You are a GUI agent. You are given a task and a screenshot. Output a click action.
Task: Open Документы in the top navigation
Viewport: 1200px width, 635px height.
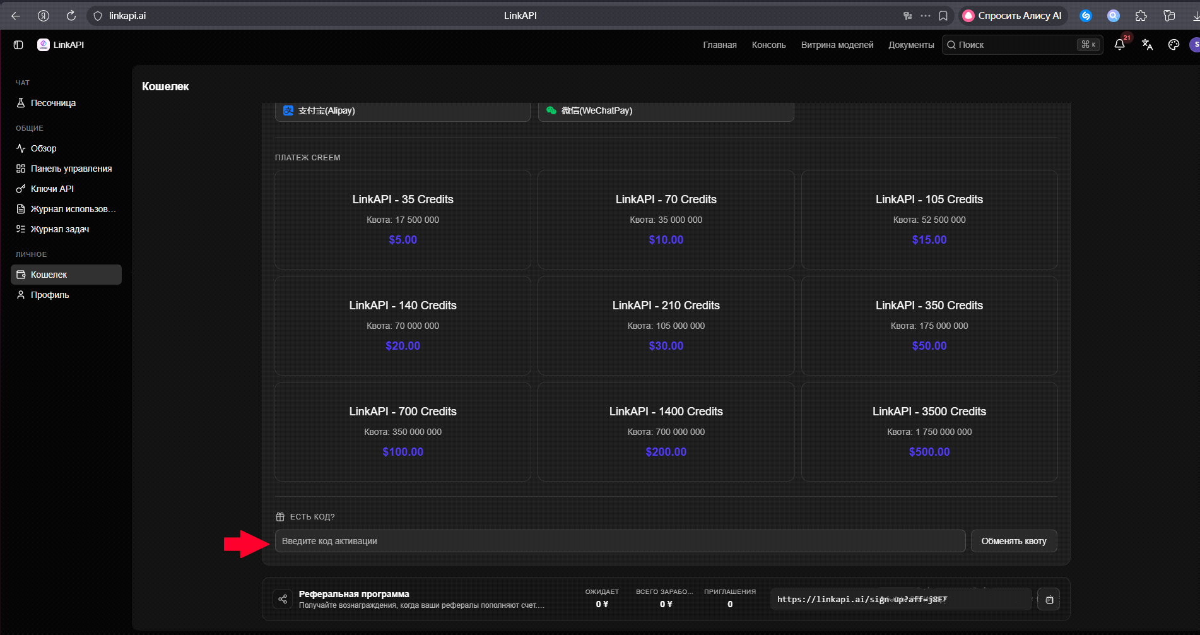pyautogui.click(x=911, y=45)
